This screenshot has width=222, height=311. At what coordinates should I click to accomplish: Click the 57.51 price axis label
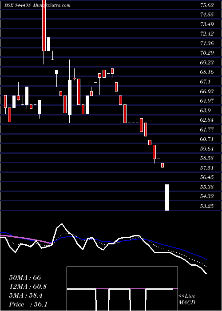click(x=207, y=168)
